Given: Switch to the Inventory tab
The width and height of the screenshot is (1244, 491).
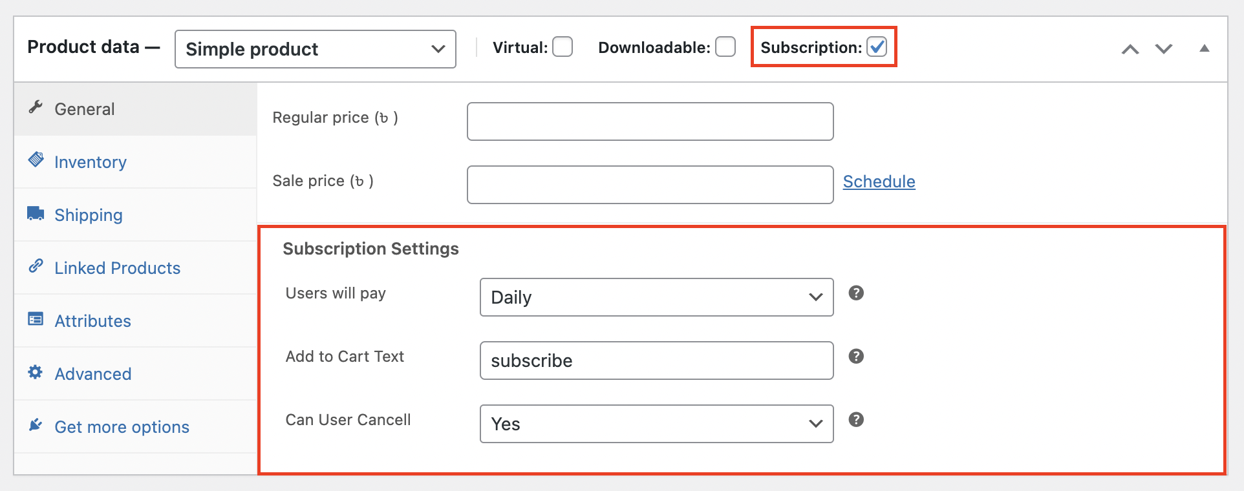Looking at the screenshot, I should [x=91, y=162].
